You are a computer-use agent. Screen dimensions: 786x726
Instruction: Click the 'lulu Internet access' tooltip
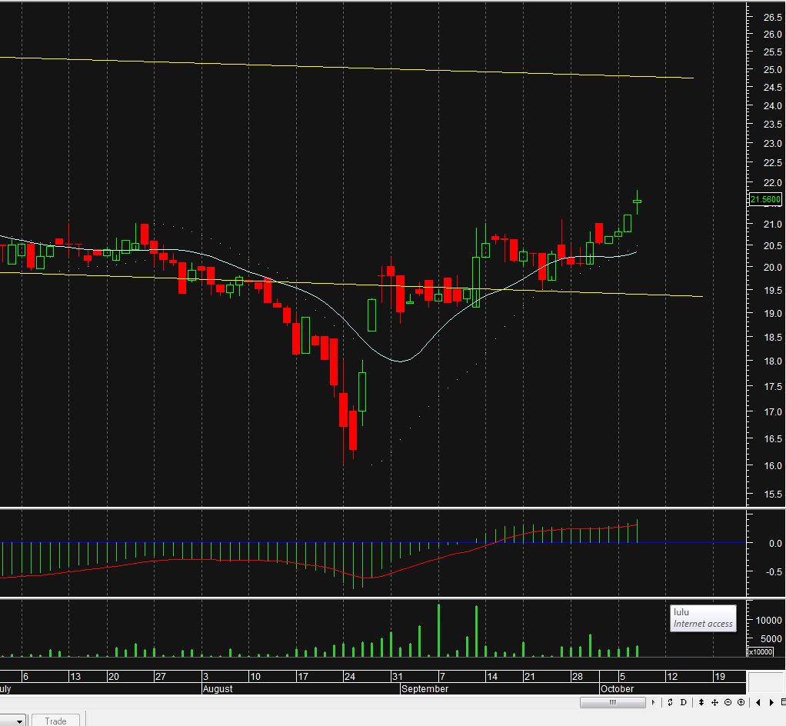[703, 618]
